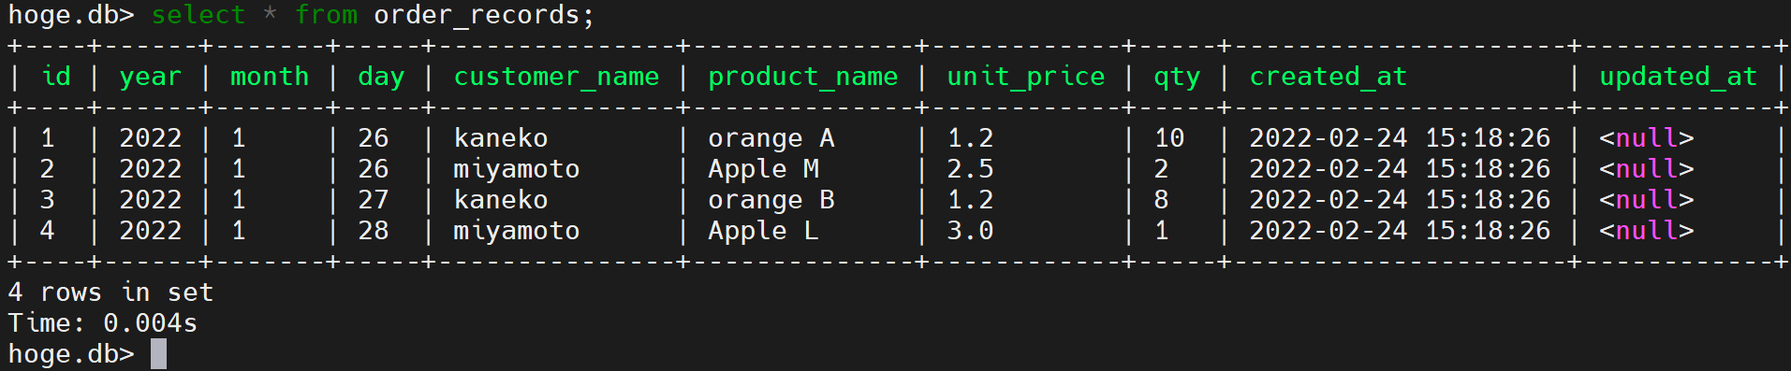Click the 'Apple L' product cell
The height and width of the screenshot is (371, 1791).
pos(763,231)
